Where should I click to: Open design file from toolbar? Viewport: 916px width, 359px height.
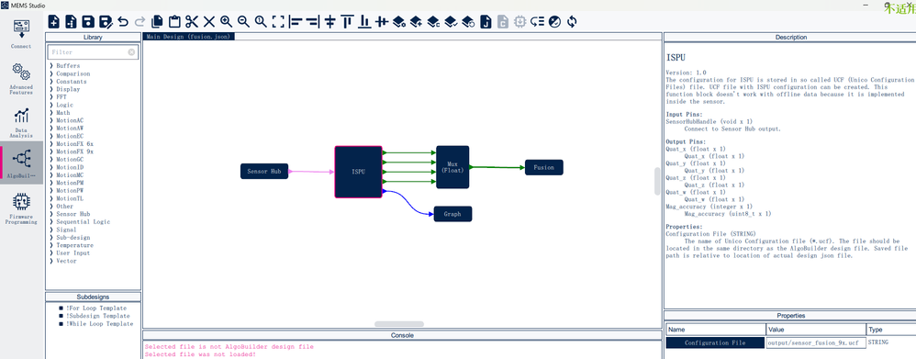[x=71, y=22]
